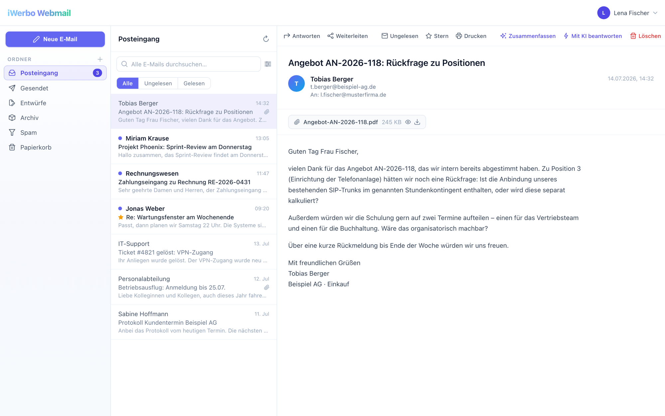Image resolution: width=665 pixels, height=416 pixels.
Task: Open the Papierkorb folder
Action: (x=55, y=147)
